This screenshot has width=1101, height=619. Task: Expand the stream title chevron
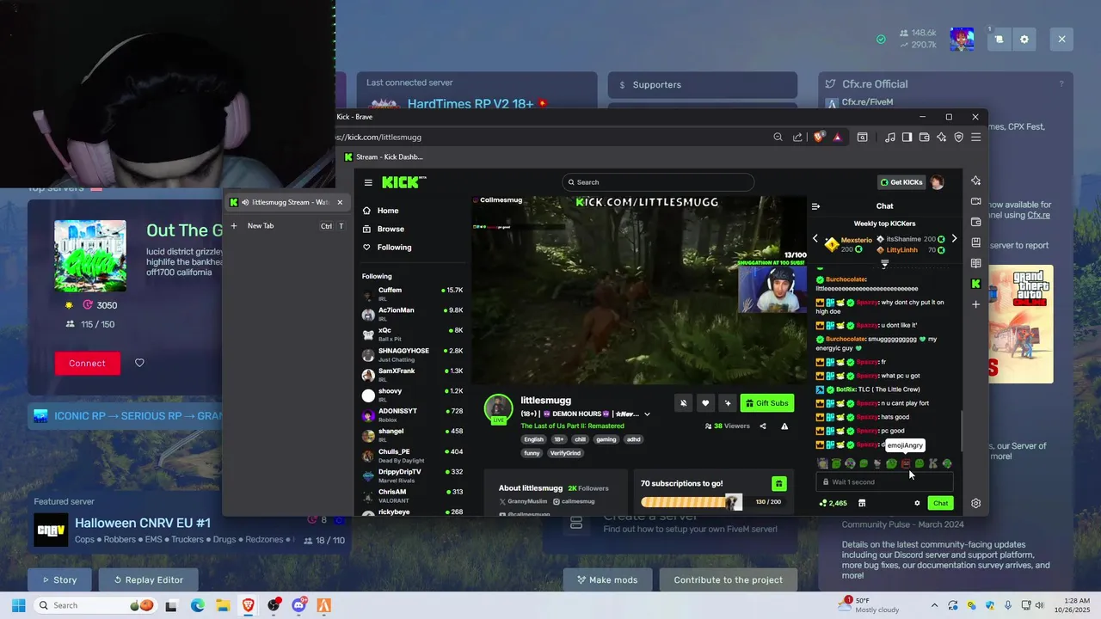(x=647, y=414)
